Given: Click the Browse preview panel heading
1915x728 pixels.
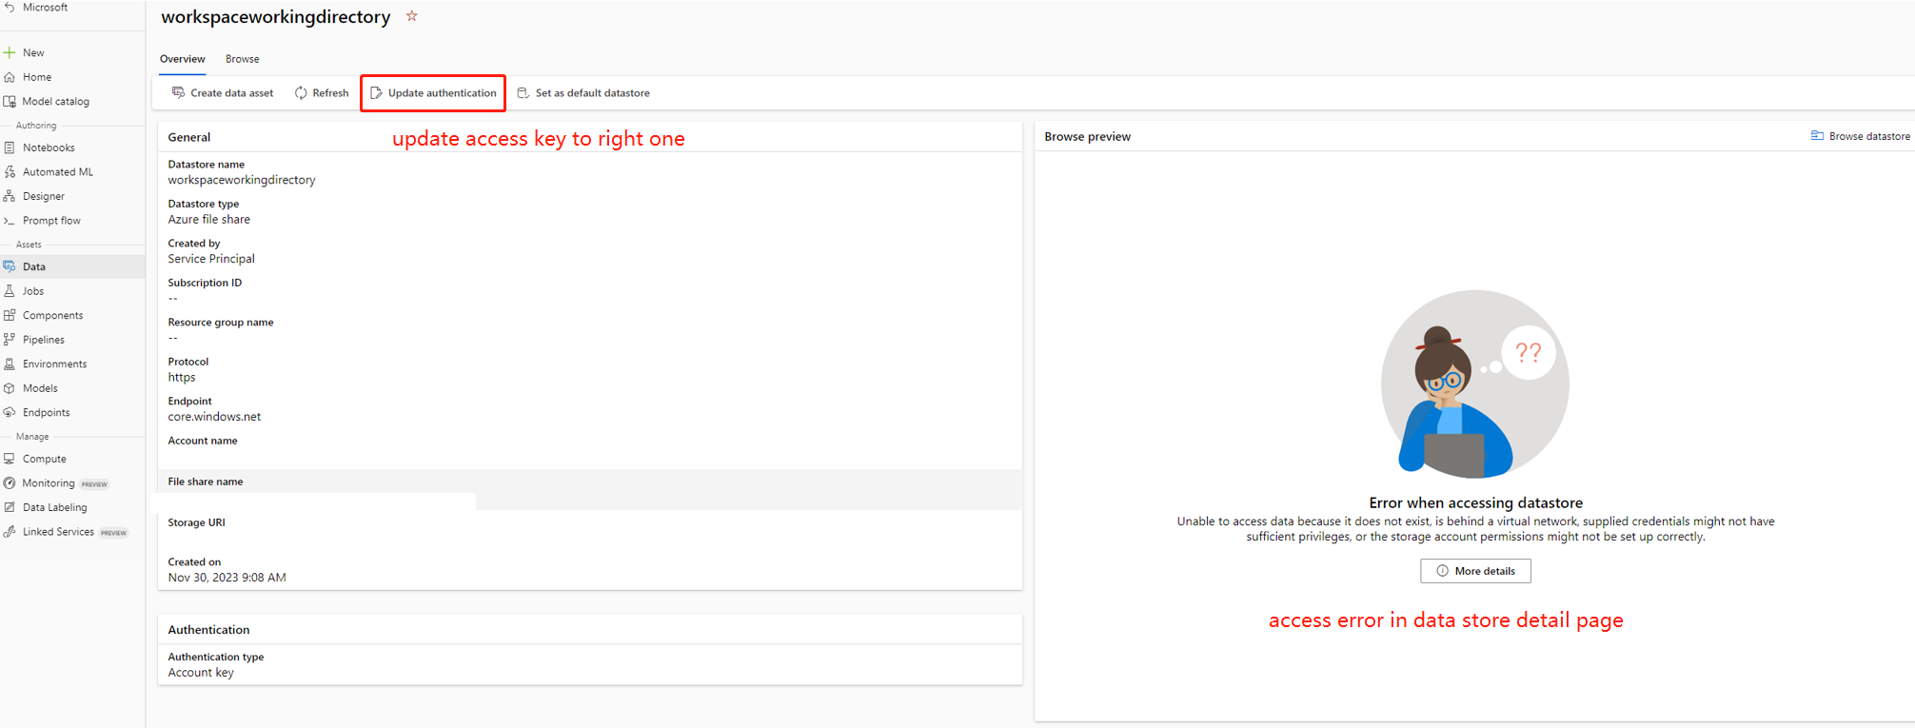Looking at the screenshot, I should [x=1088, y=137].
